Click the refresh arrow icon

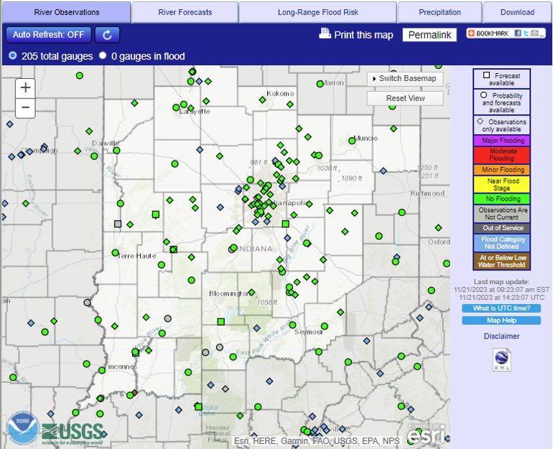107,34
